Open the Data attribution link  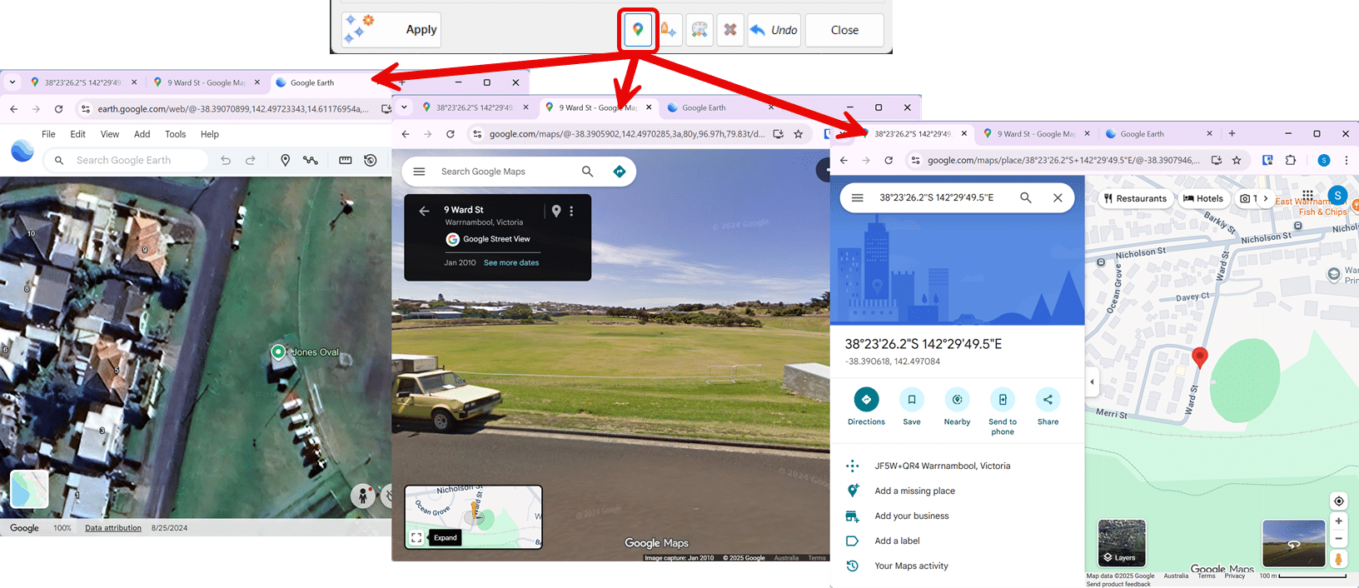[x=113, y=528]
